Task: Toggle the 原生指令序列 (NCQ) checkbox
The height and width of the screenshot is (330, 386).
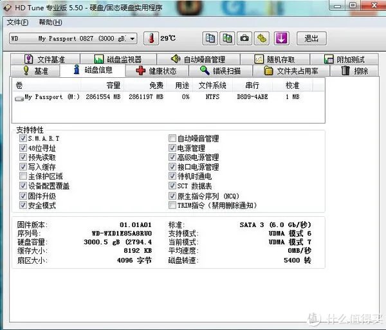Action: (x=172, y=196)
